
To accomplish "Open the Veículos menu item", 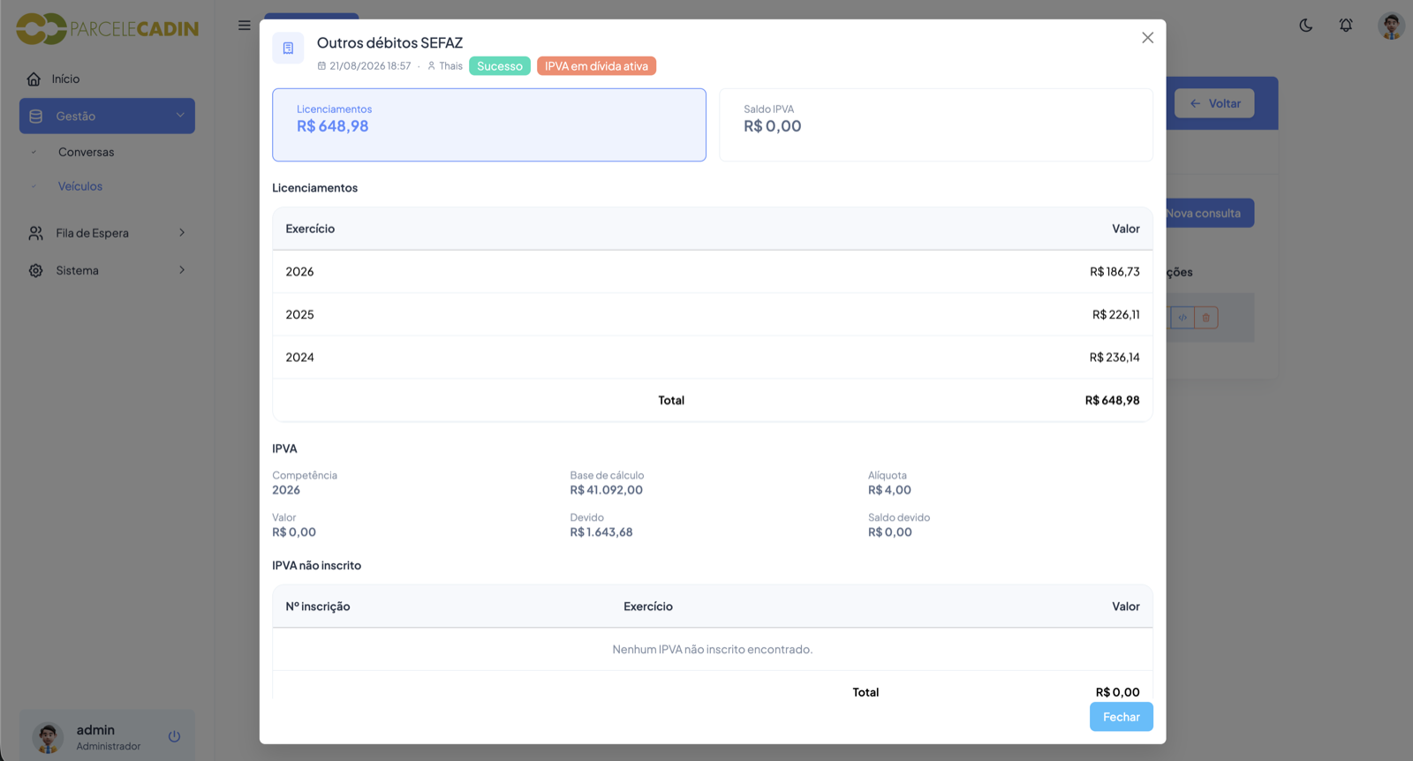I will [x=80, y=186].
